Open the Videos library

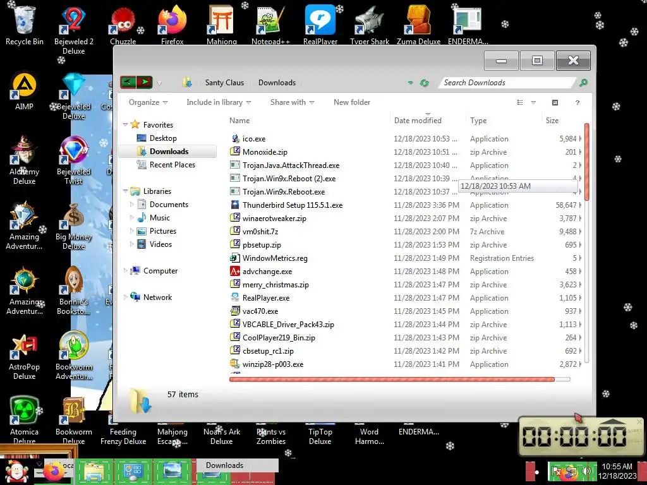pyautogui.click(x=154, y=244)
